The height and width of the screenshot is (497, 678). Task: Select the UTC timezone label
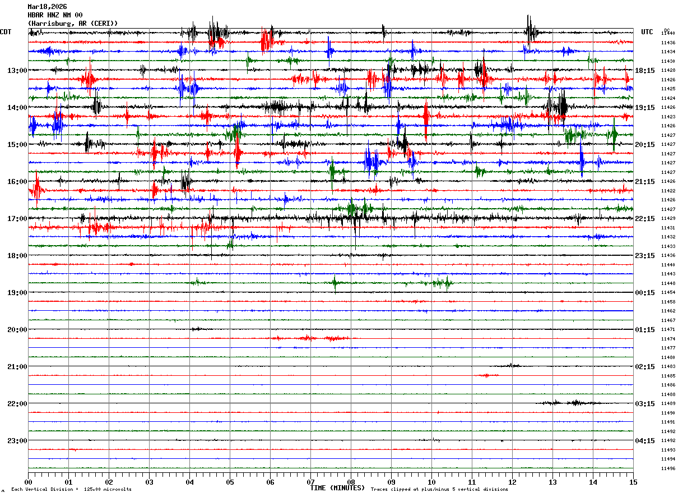[x=647, y=32]
